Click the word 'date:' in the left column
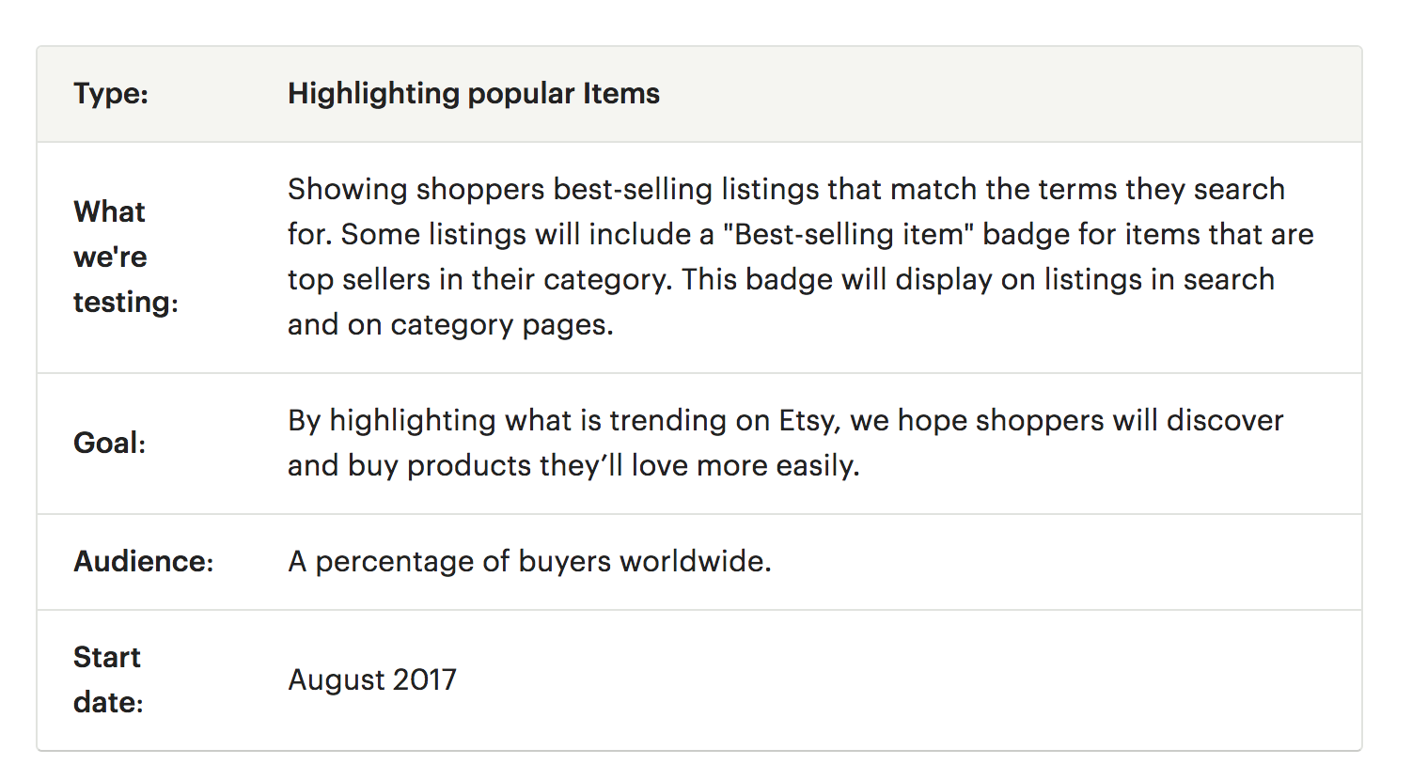The image size is (1412, 780). 109,702
